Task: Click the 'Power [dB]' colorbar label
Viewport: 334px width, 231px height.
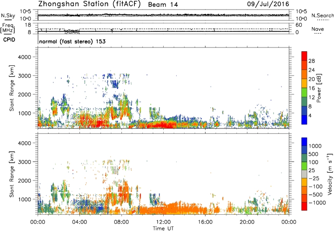Action: (319, 88)
